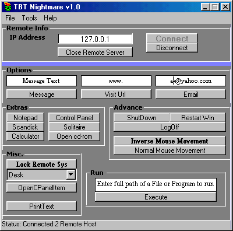This screenshot has height=231, width=233.
Task: Open the Help menu
Action: pos(50,18)
